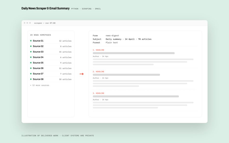Image resolution: width=229 pixels, height=143 pixels.
Task: Click the 'news-digest' sender value
Action: pyautogui.click(x=112, y=36)
